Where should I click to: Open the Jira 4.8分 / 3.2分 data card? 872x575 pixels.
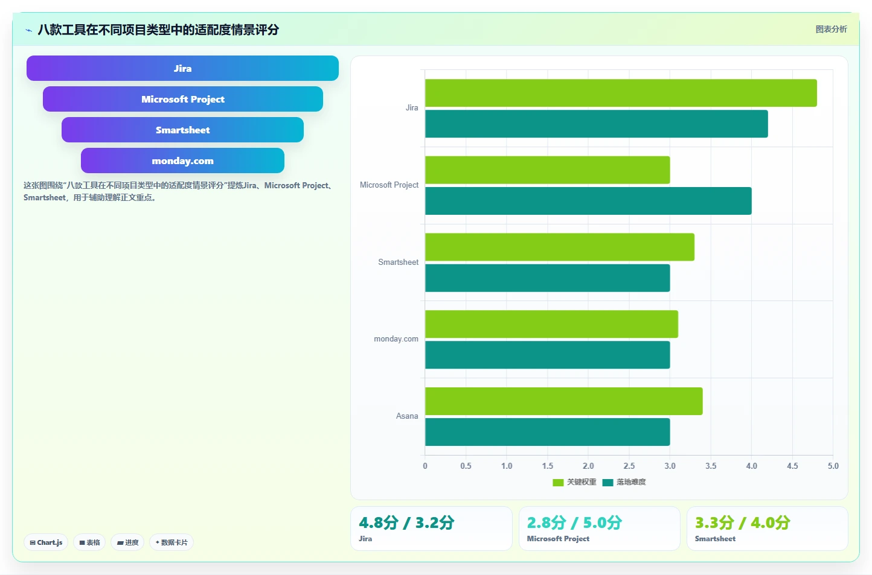point(431,529)
